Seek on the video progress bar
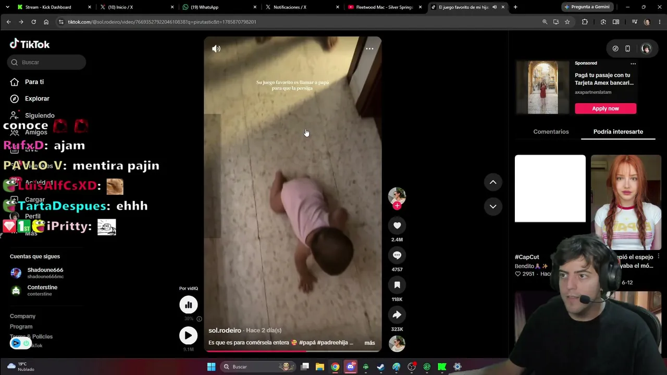Screen dimensions: 667x375 [293, 351]
